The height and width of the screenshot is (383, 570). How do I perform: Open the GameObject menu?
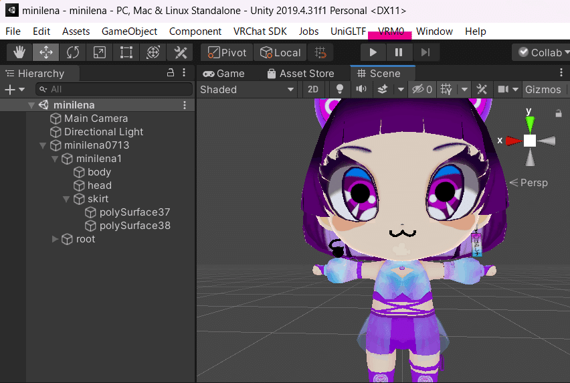(x=129, y=31)
